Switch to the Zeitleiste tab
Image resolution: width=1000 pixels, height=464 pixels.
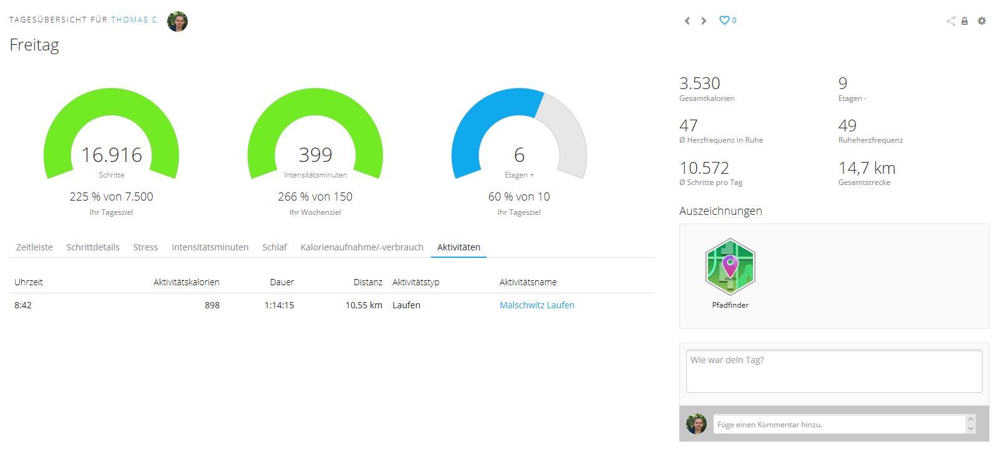(x=34, y=247)
